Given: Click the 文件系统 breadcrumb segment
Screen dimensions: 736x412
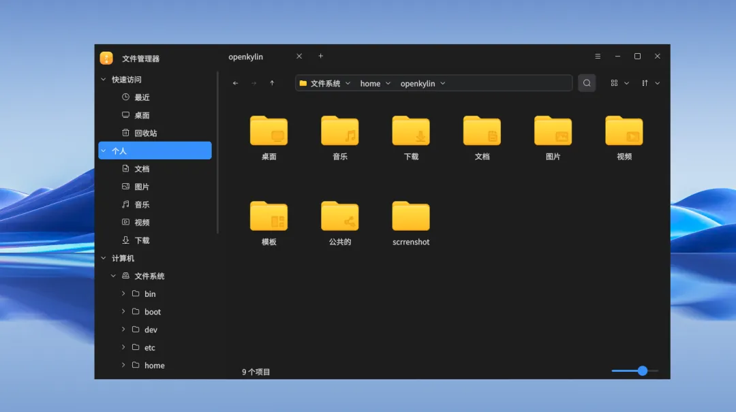Looking at the screenshot, I should pyautogui.click(x=325, y=83).
